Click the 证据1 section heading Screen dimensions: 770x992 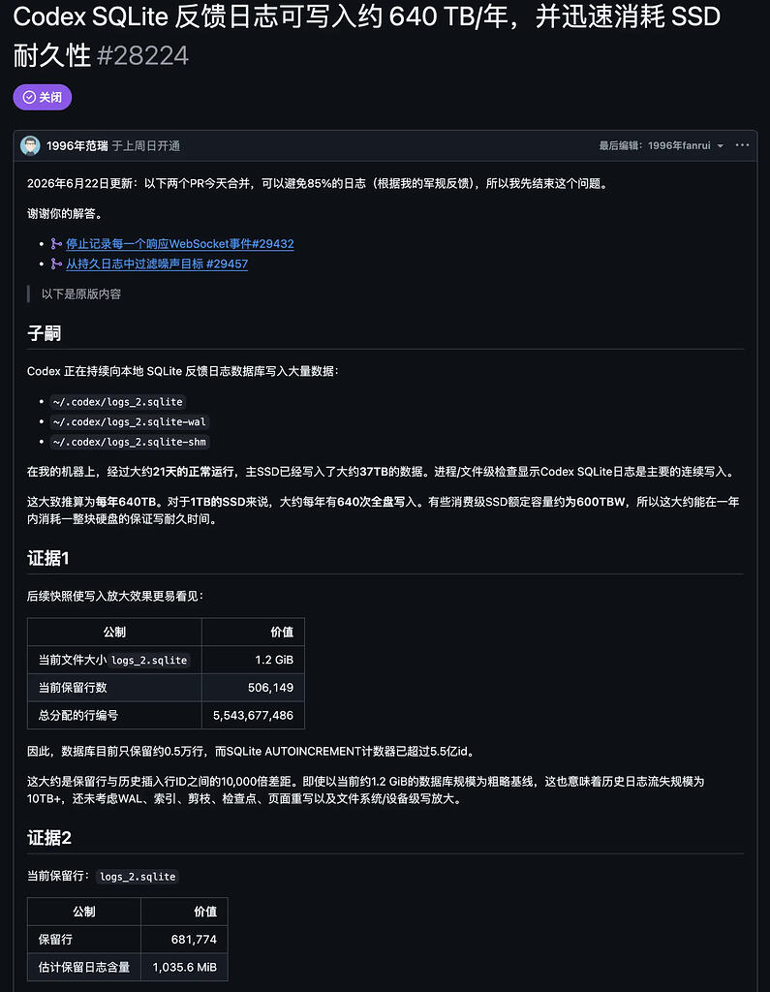(48, 558)
